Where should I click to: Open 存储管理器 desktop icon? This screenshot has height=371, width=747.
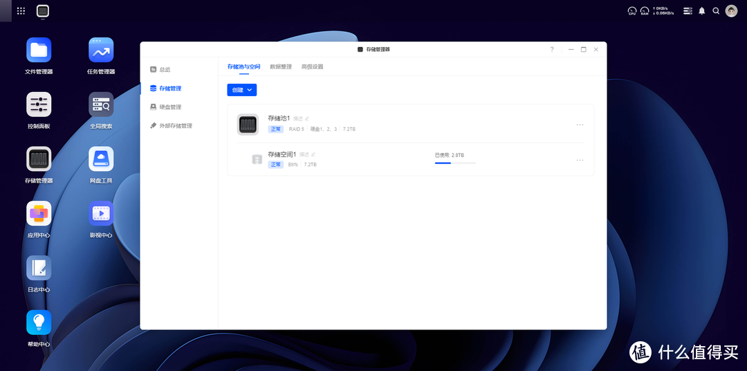click(x=39, y=159)
